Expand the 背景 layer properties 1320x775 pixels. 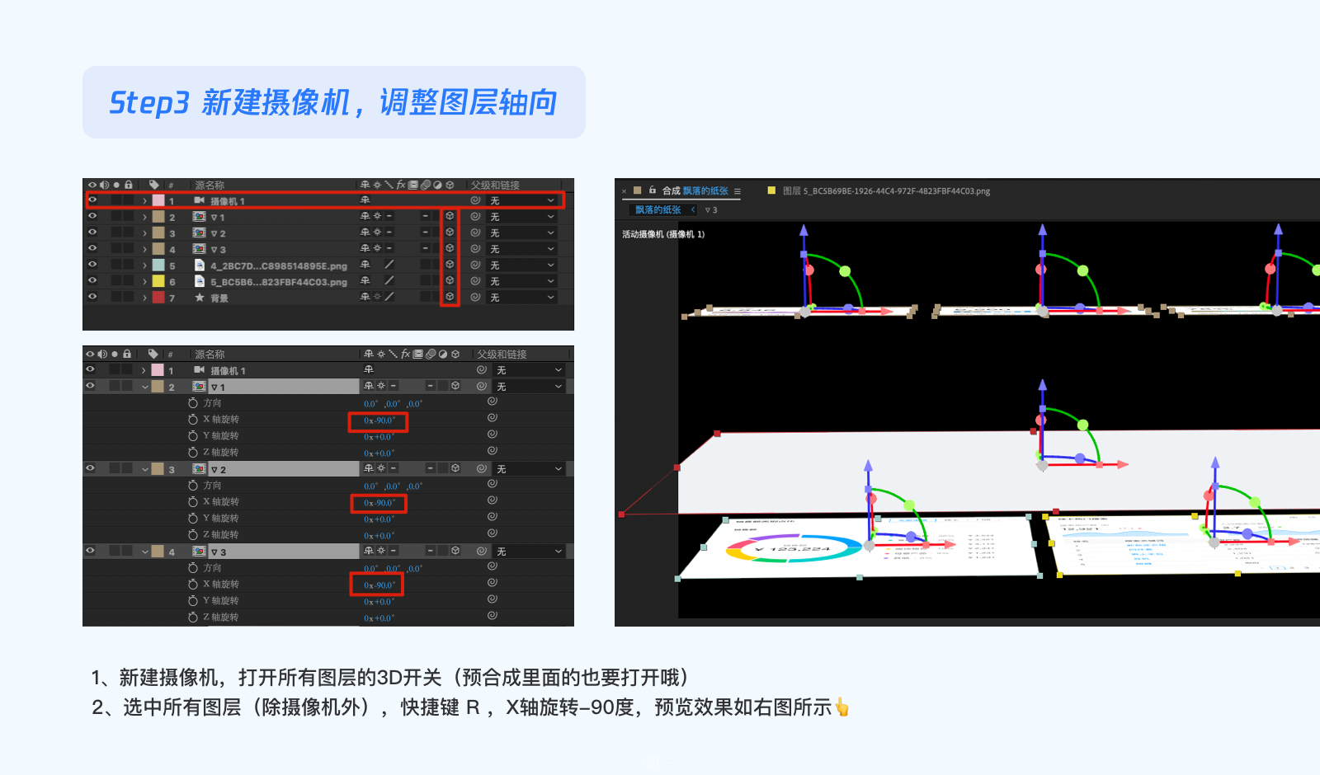pos(144,298)
